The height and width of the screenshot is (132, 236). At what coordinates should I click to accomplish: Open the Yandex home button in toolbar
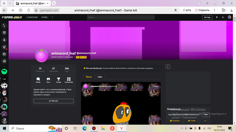(21, 10)
